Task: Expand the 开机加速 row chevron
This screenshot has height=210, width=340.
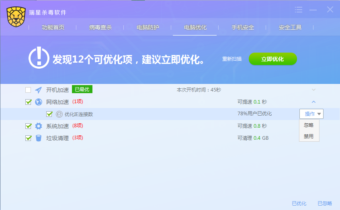Action: [x=314, y=90]
